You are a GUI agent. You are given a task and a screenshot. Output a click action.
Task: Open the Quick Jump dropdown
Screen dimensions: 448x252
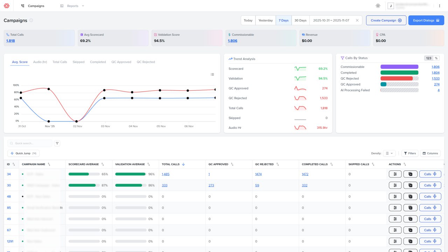(x=23, y=153)
